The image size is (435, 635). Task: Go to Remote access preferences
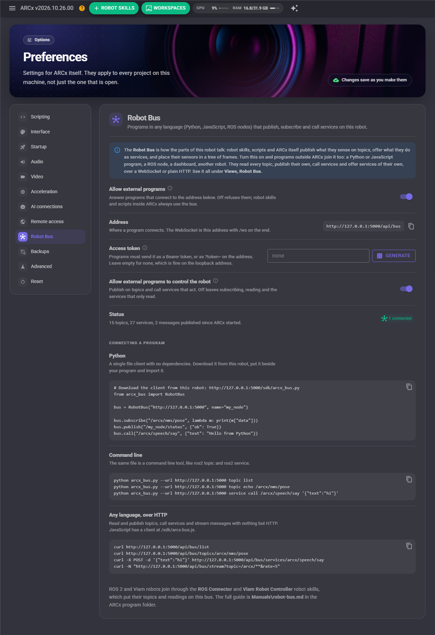tap(51, 222)
